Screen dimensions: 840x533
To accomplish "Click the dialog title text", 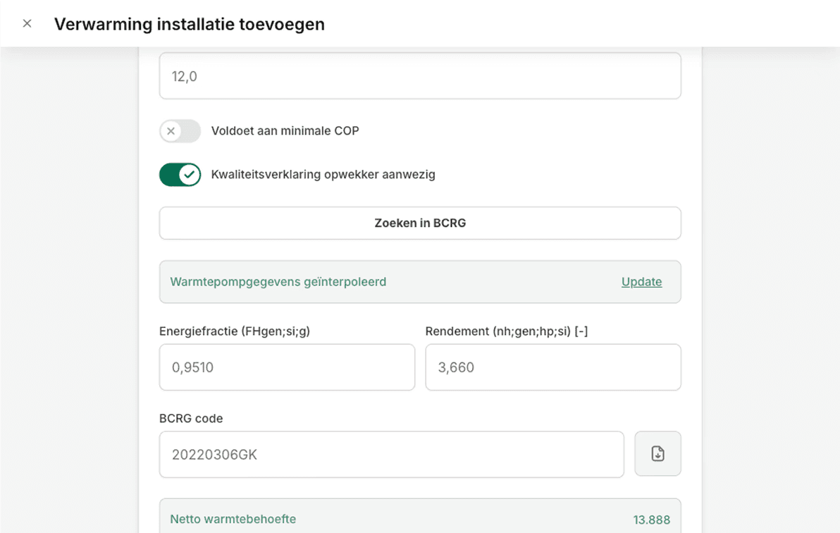I will coord(190,24).
